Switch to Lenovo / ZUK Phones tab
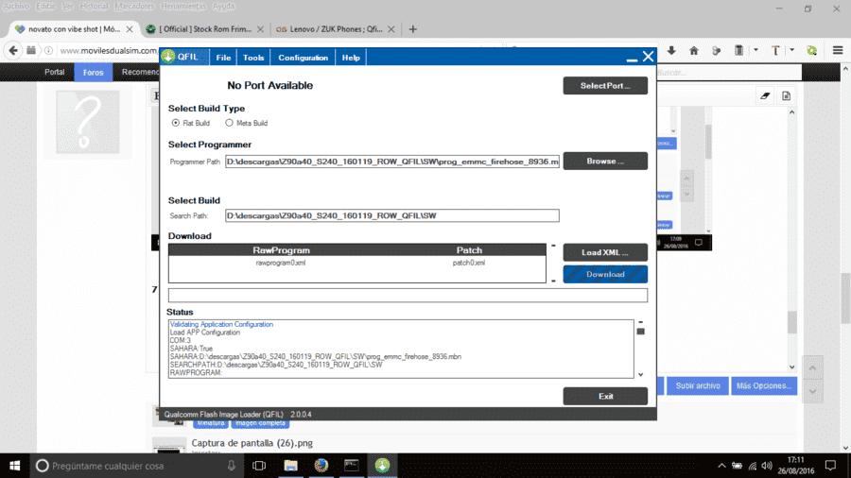Image resolution: width=851 pixels, height=478 pixels. point(336,29)
